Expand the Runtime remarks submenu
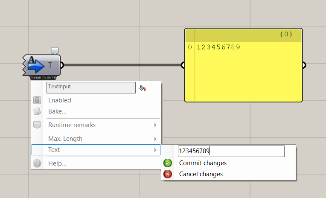Screen dimensions: 326x198 72,125
